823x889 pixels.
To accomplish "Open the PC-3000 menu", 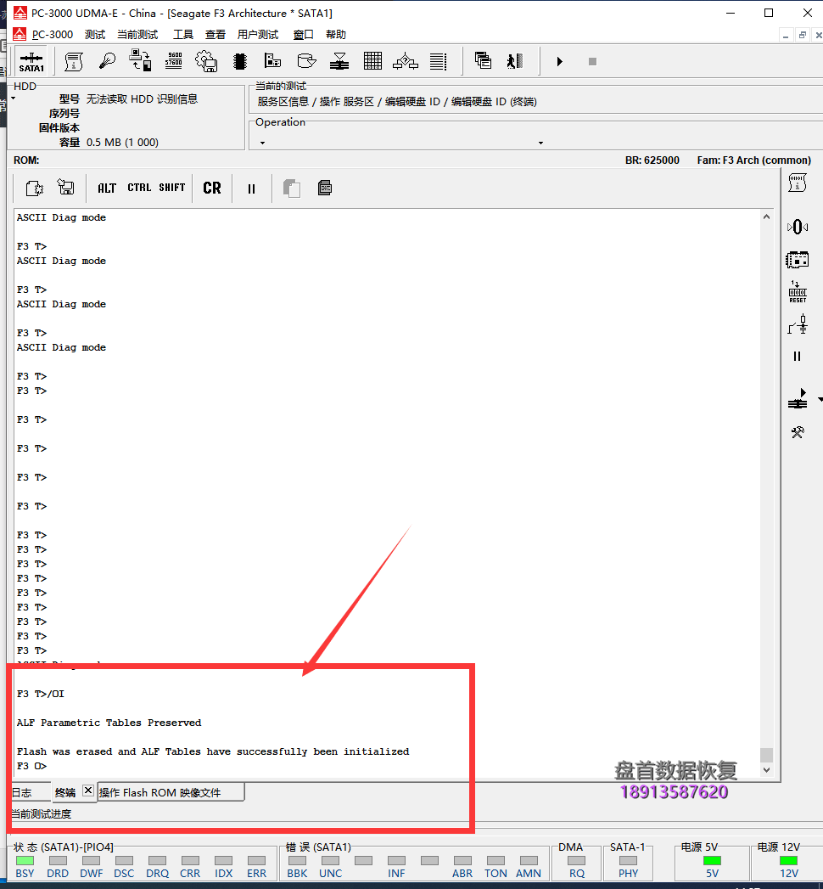I will pyautogui.click(x=53, y=35).
